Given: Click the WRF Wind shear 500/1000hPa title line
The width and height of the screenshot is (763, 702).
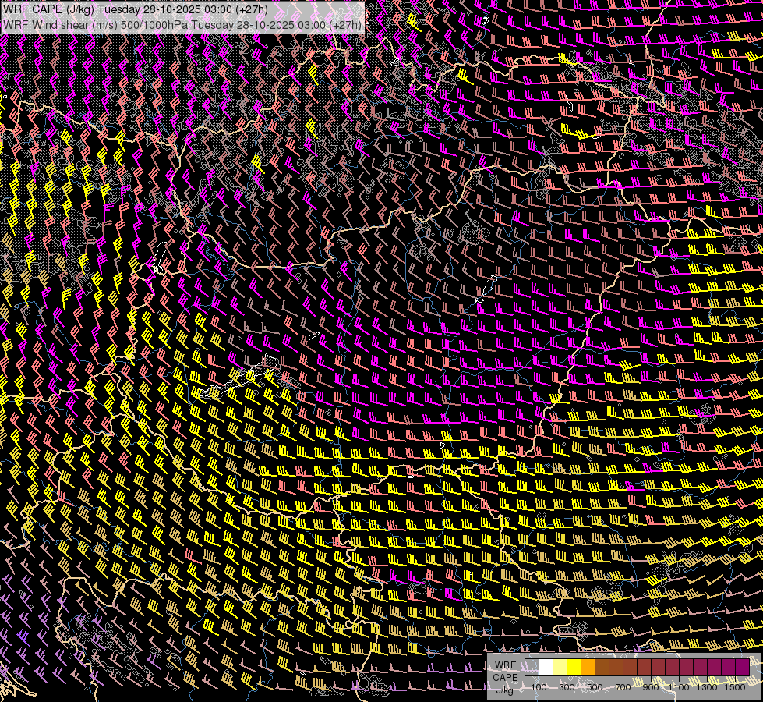Looking at the screenshot, I should pyautogui.click(x=182, y=25).
